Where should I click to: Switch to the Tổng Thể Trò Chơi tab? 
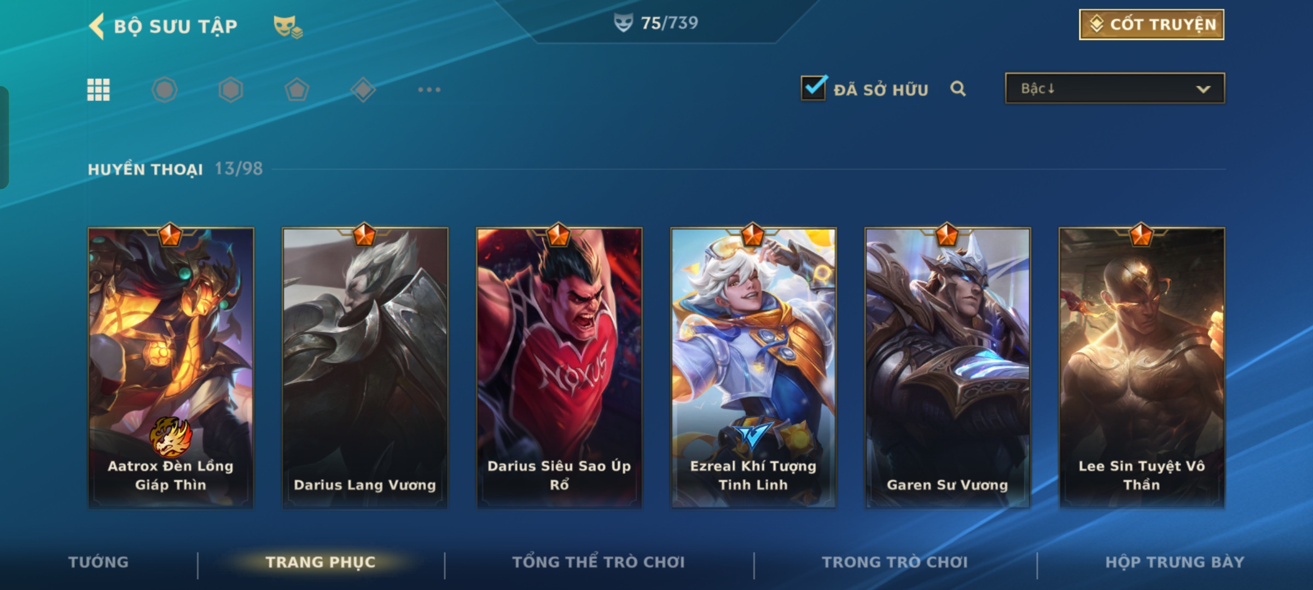point(599,562)
